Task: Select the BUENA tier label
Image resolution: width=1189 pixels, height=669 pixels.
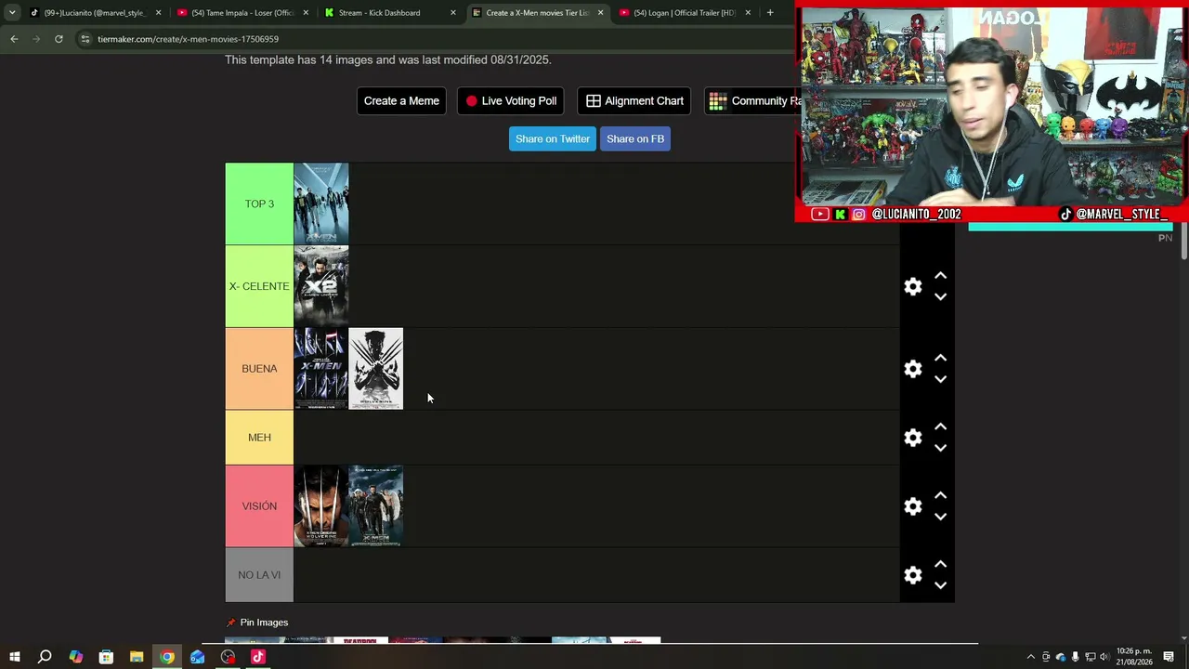Action: [x=259, y=369]
